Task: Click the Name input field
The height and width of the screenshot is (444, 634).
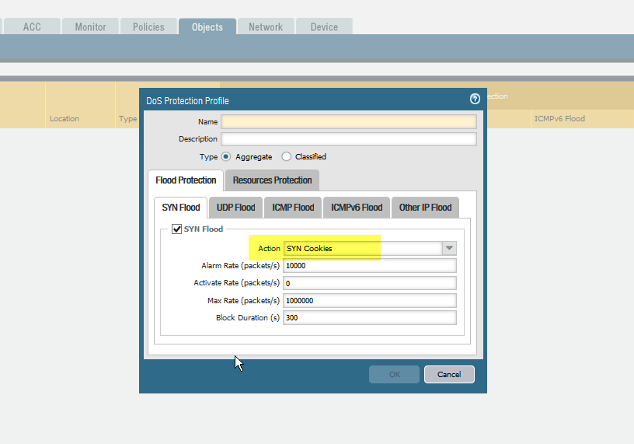Action: coord(348,121)
